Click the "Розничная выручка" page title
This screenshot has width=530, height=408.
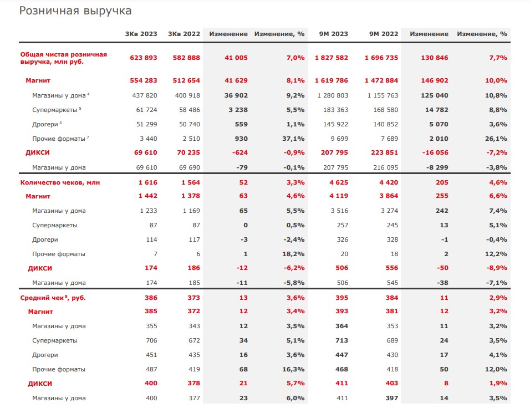point(75,11)
